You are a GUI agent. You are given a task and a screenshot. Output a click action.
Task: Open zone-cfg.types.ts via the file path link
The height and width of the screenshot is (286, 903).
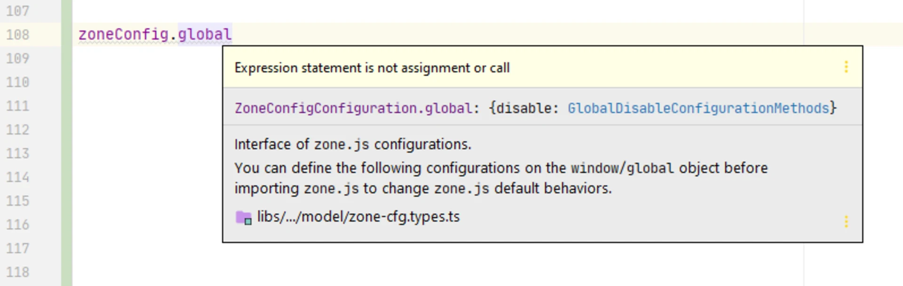click(x=359, y=217)
